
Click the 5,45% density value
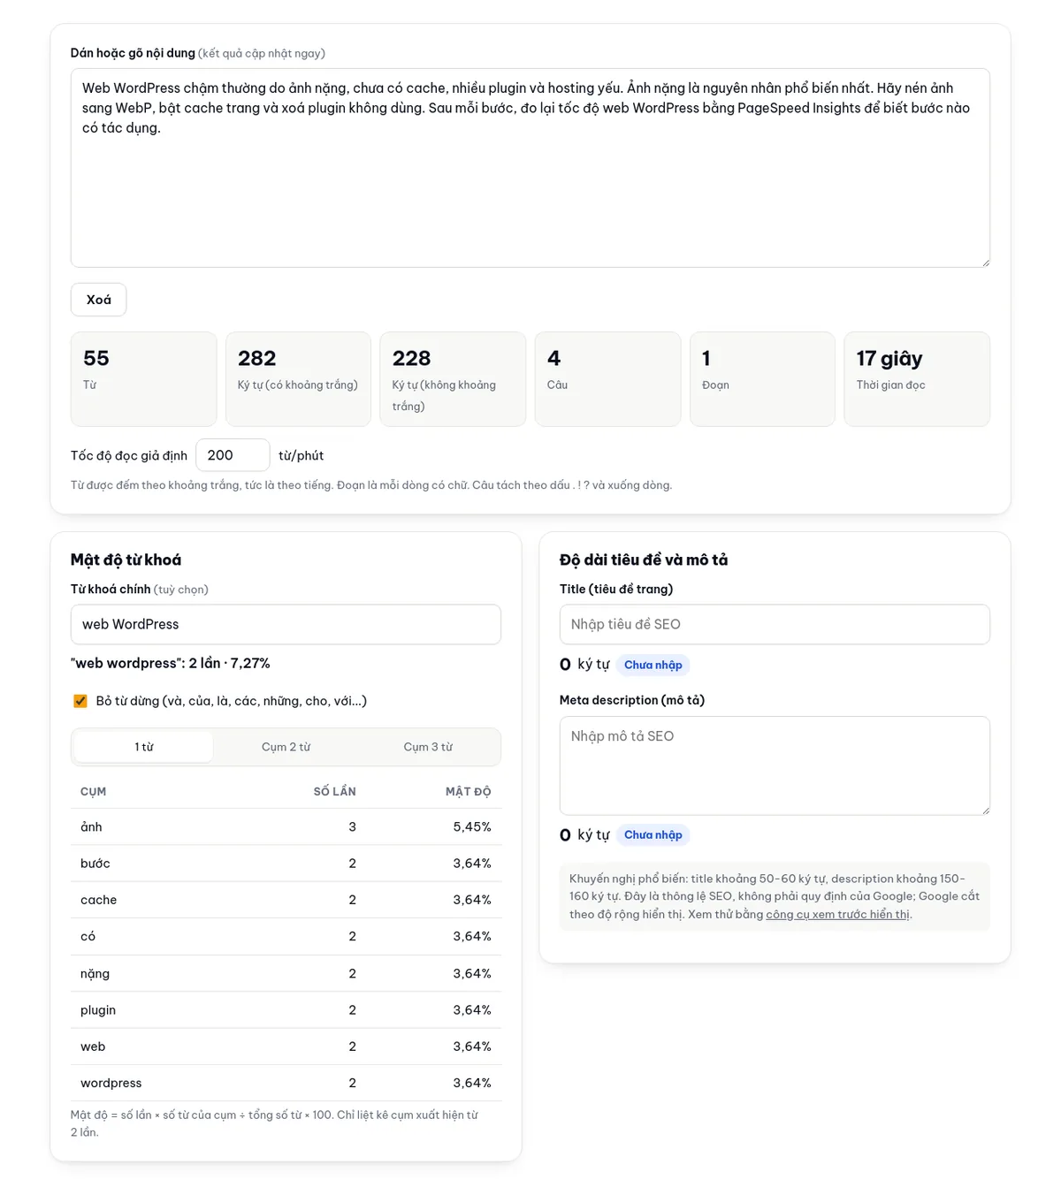coord(472,827)
